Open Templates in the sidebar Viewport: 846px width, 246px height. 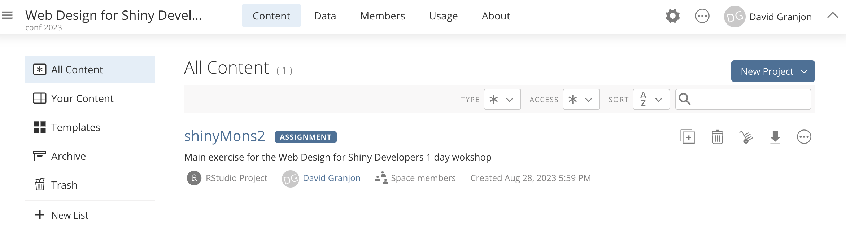90,127
